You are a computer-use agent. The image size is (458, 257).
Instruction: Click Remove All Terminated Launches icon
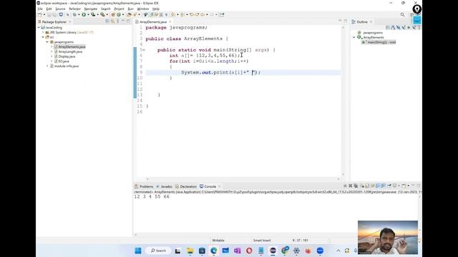click(356, 186)
